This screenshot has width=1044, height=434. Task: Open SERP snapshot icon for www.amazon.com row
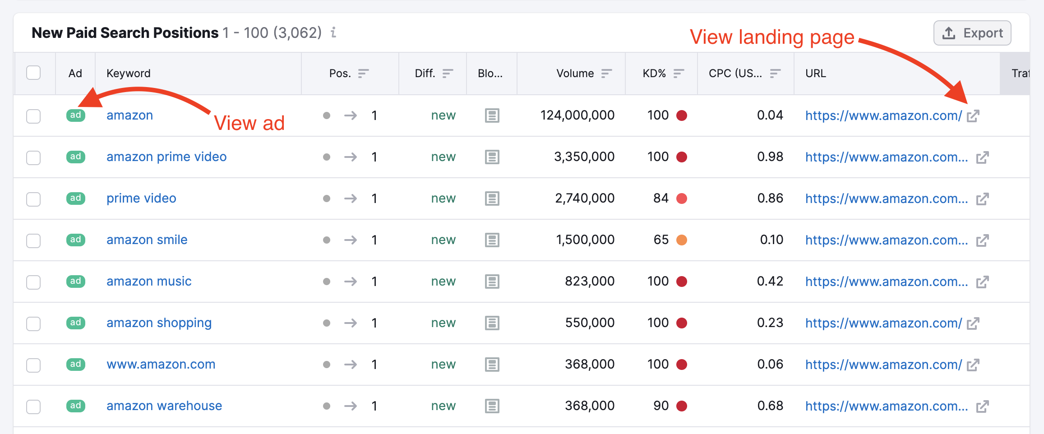pyautogui.click(x=492, y=365)
